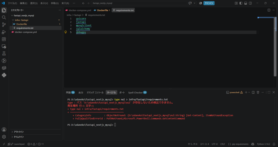Image resolution: width=278 pixels, height=147 pixels.
Task: Collapse the infra\fastapi folder
Action: click(13, 20)
